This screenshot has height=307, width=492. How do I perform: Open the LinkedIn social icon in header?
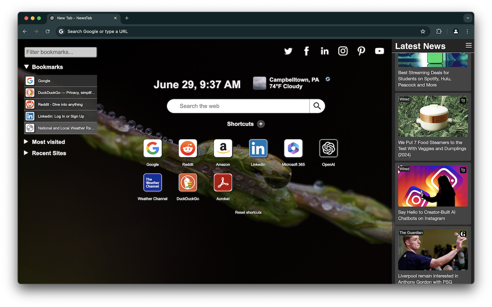[325, 51]
